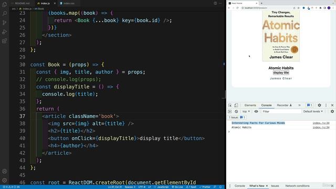Start the Go Live server
336x189 pixels.
[177, 187]
